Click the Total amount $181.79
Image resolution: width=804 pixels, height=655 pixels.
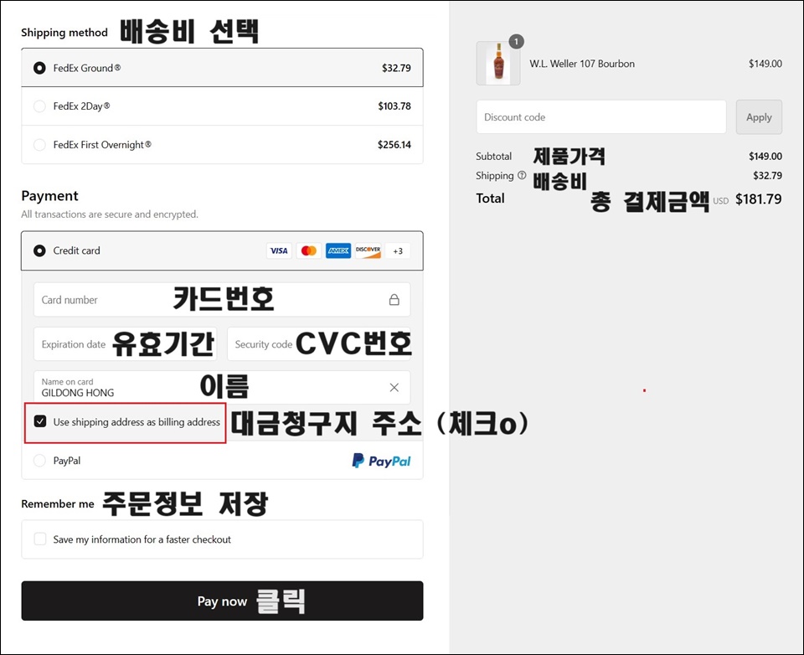point(759,199)
